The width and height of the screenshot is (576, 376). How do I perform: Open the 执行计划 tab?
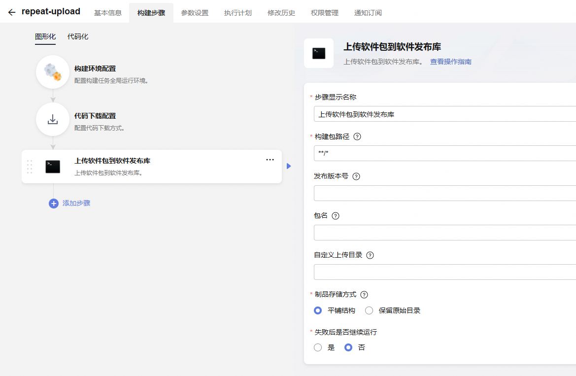tap(238, 13)
